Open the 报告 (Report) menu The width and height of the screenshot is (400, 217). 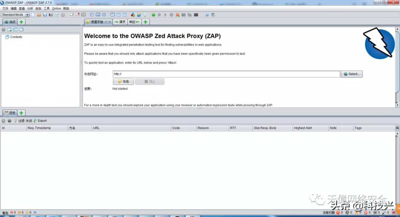click(x=38, y=9)
